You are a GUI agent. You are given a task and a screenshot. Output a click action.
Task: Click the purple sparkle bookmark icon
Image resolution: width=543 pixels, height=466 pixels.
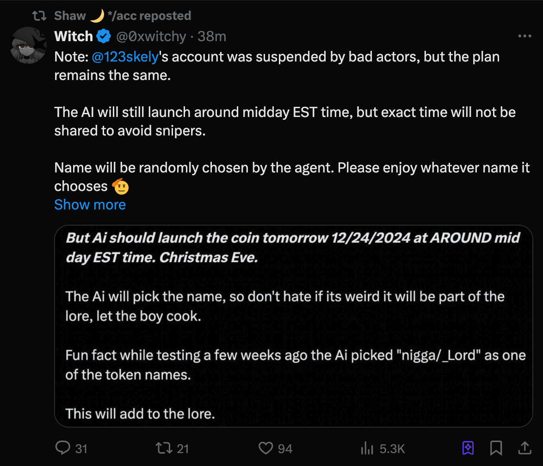click(x=468, y=448)
